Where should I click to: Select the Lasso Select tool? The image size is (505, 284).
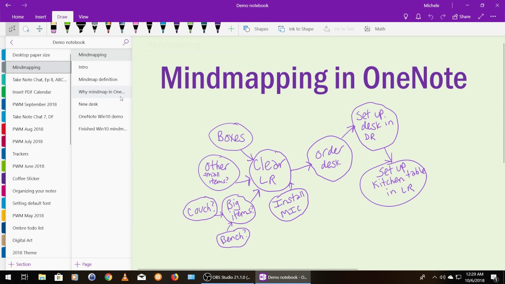click(26, 29)
